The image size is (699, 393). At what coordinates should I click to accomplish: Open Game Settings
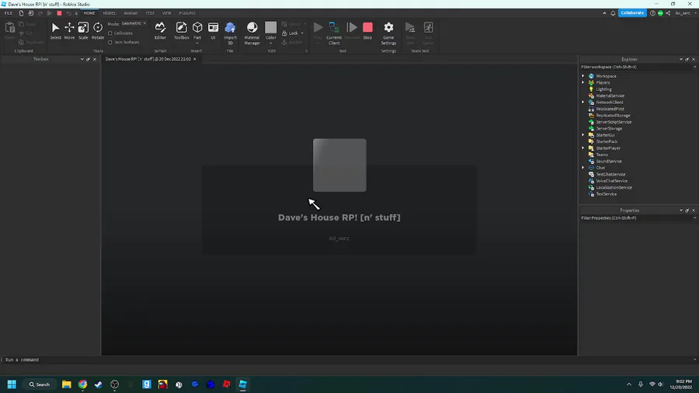388,33
